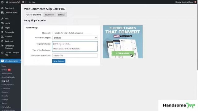Screen dimensions: 198x111
Task: Open One Click Upsells submenu item
Action: (x=8, y=77)
